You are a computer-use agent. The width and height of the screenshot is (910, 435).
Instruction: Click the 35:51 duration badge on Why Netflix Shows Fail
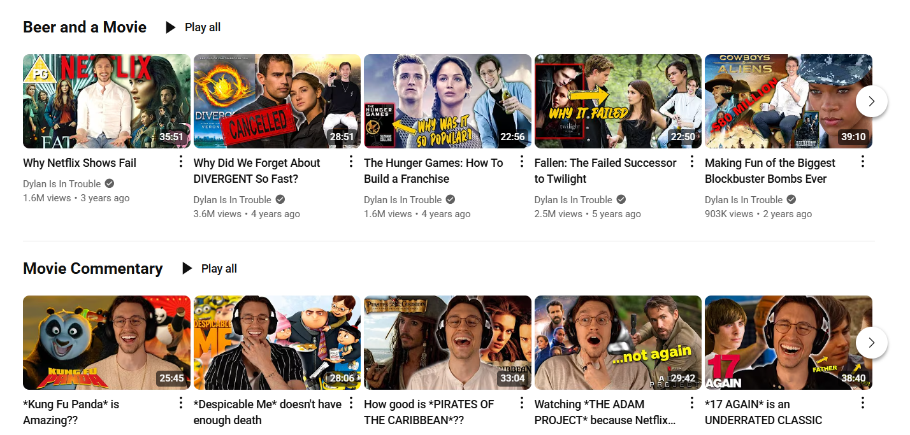click(x=170, y=136)
